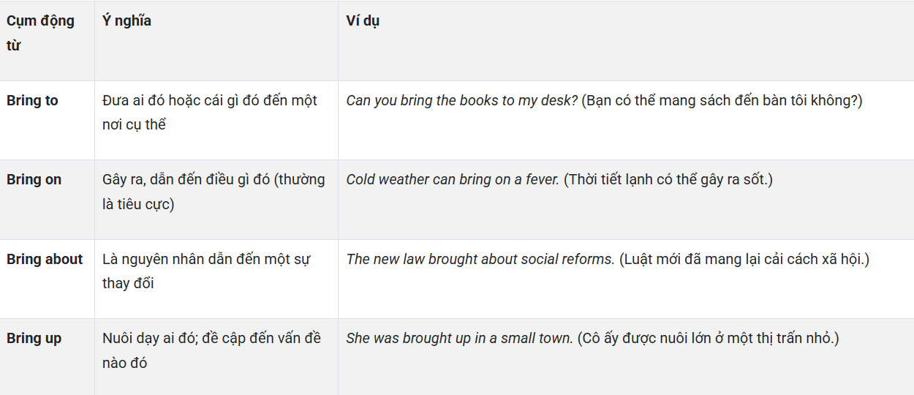Click the 'Cụm động từ' column header
This screenshot has height=395, width=914.
point(40,33)
